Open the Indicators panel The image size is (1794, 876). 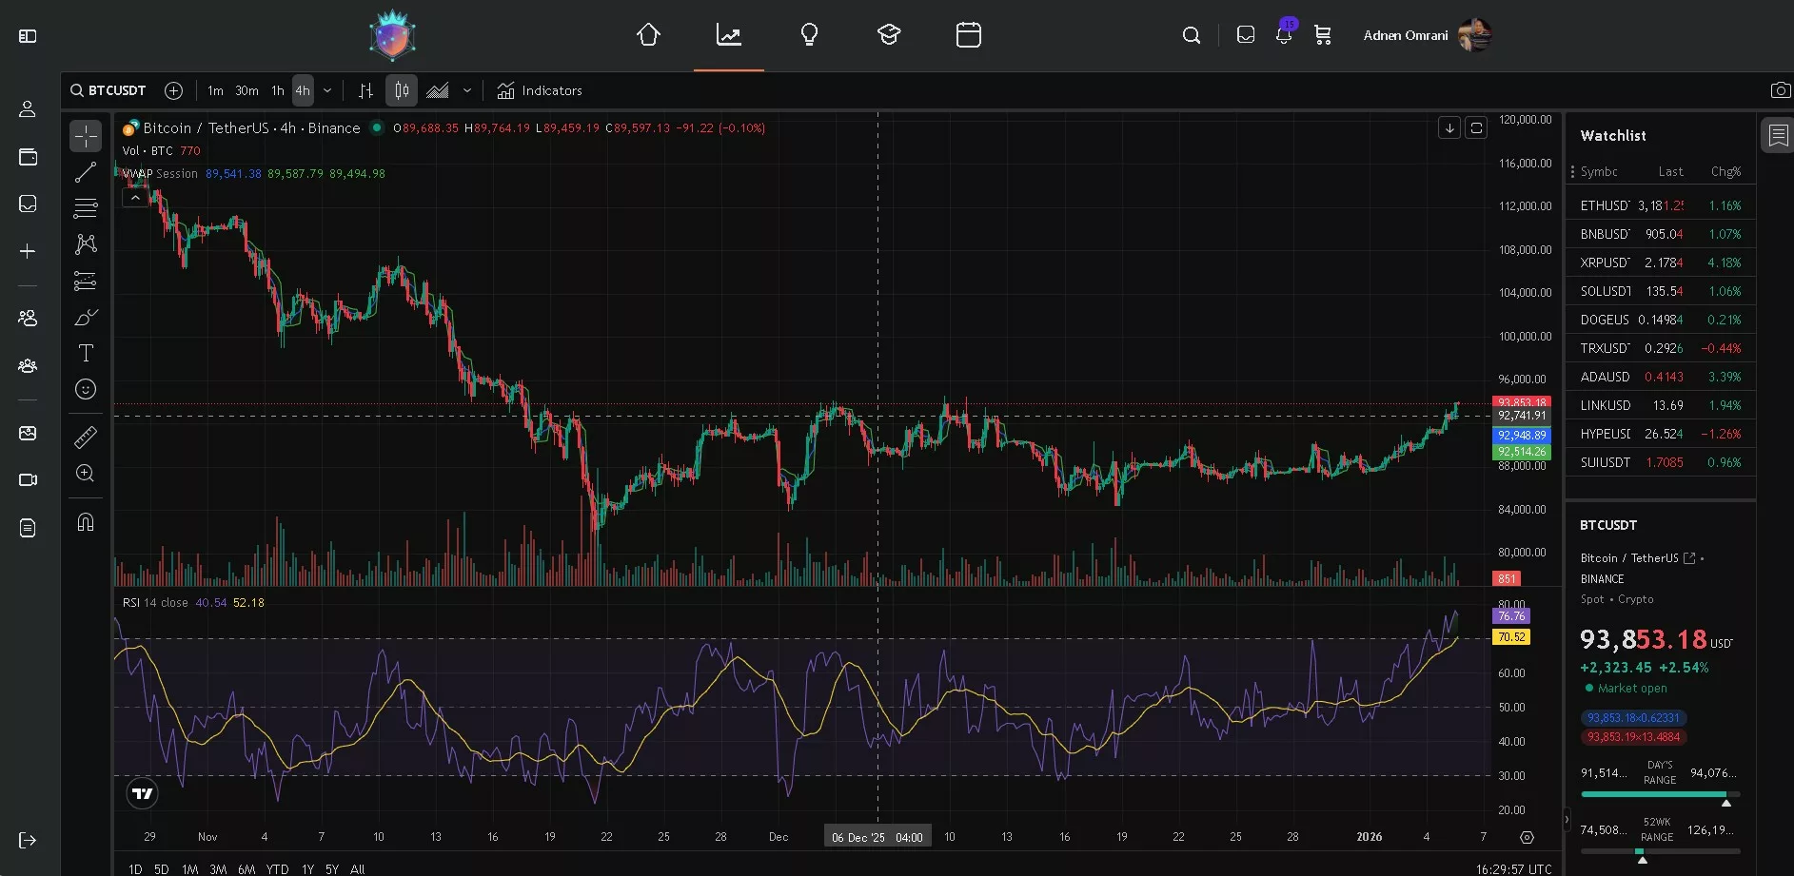click(540, 90)
